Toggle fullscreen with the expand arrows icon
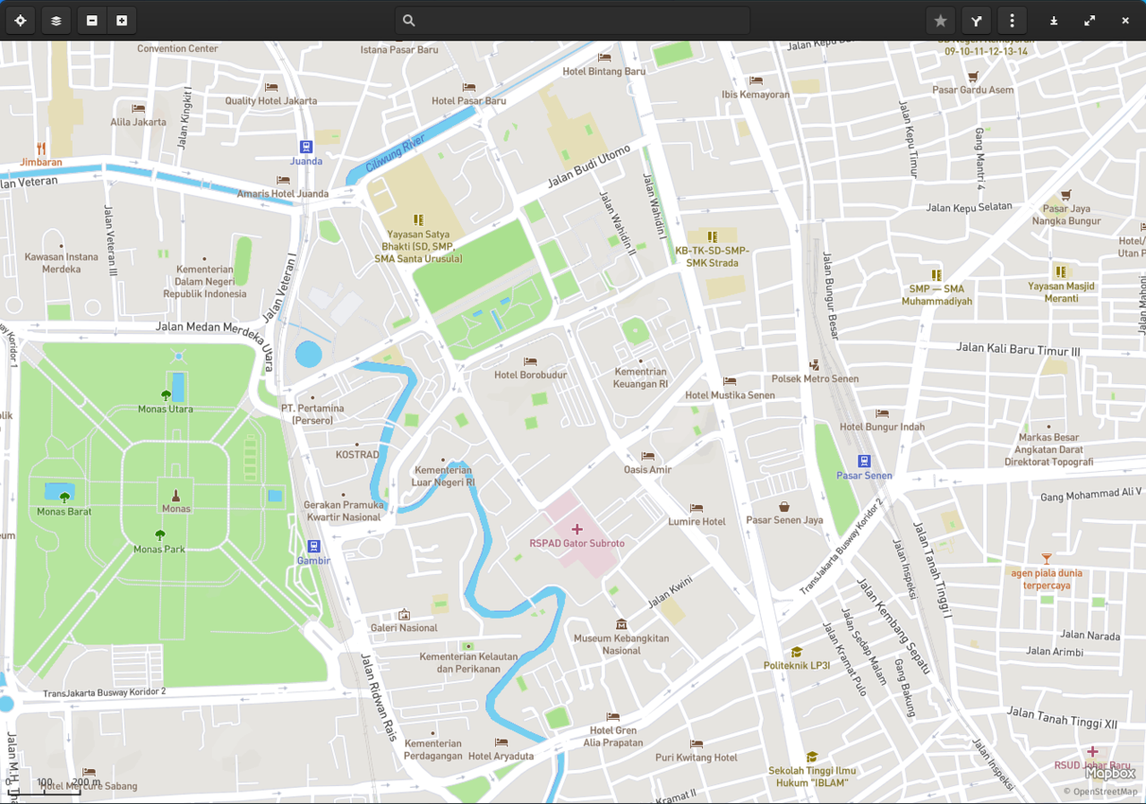The height and width of the screenshot is (804, 1146). click(1090, 20)
